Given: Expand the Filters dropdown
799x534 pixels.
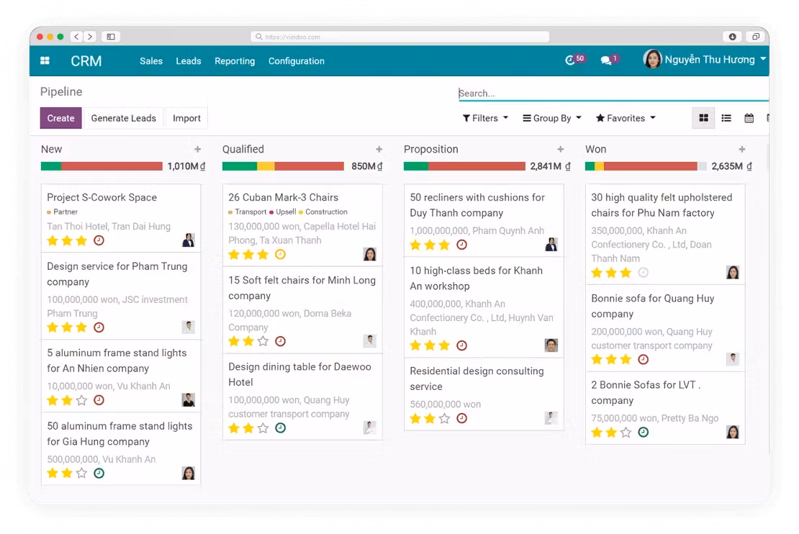Looking at the screenshot, I should 485,118.
